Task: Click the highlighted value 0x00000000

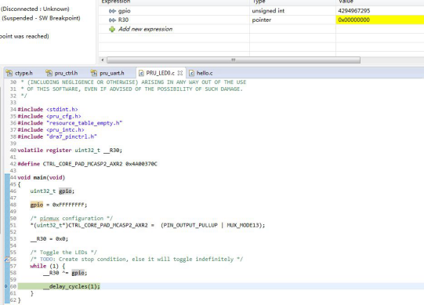Action: tap(379, 20)
